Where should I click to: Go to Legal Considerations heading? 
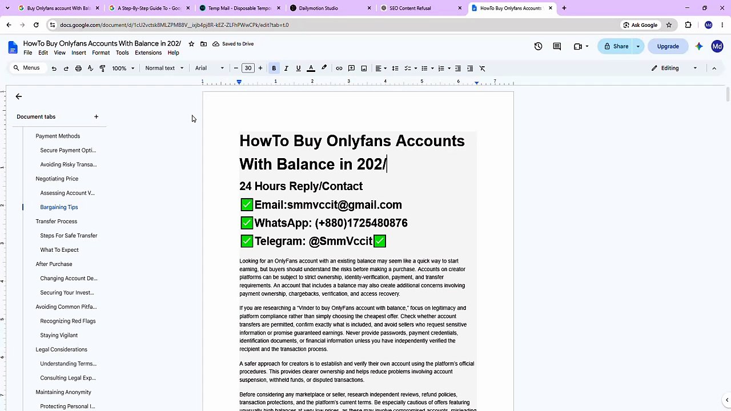tap(61, 349)
